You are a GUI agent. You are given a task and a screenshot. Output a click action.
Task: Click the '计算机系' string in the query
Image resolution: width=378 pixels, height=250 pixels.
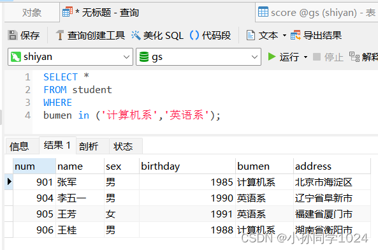129,115
